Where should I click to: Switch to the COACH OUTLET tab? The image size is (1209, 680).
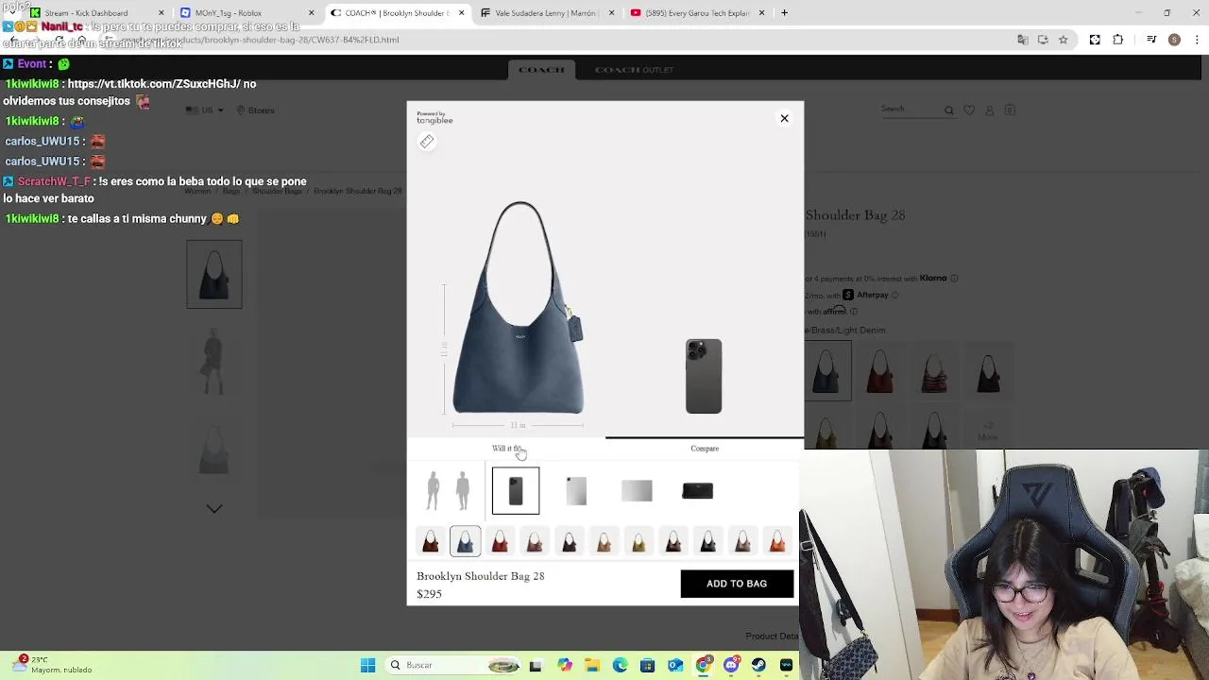(634, 70)
